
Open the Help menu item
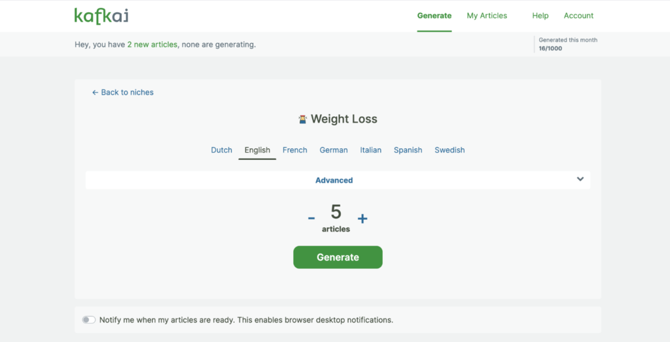click(x=540, y=16)
